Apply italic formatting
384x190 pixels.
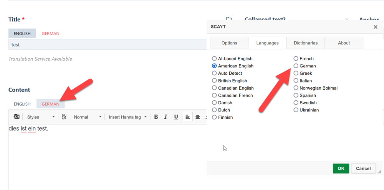tap(166, 117)
